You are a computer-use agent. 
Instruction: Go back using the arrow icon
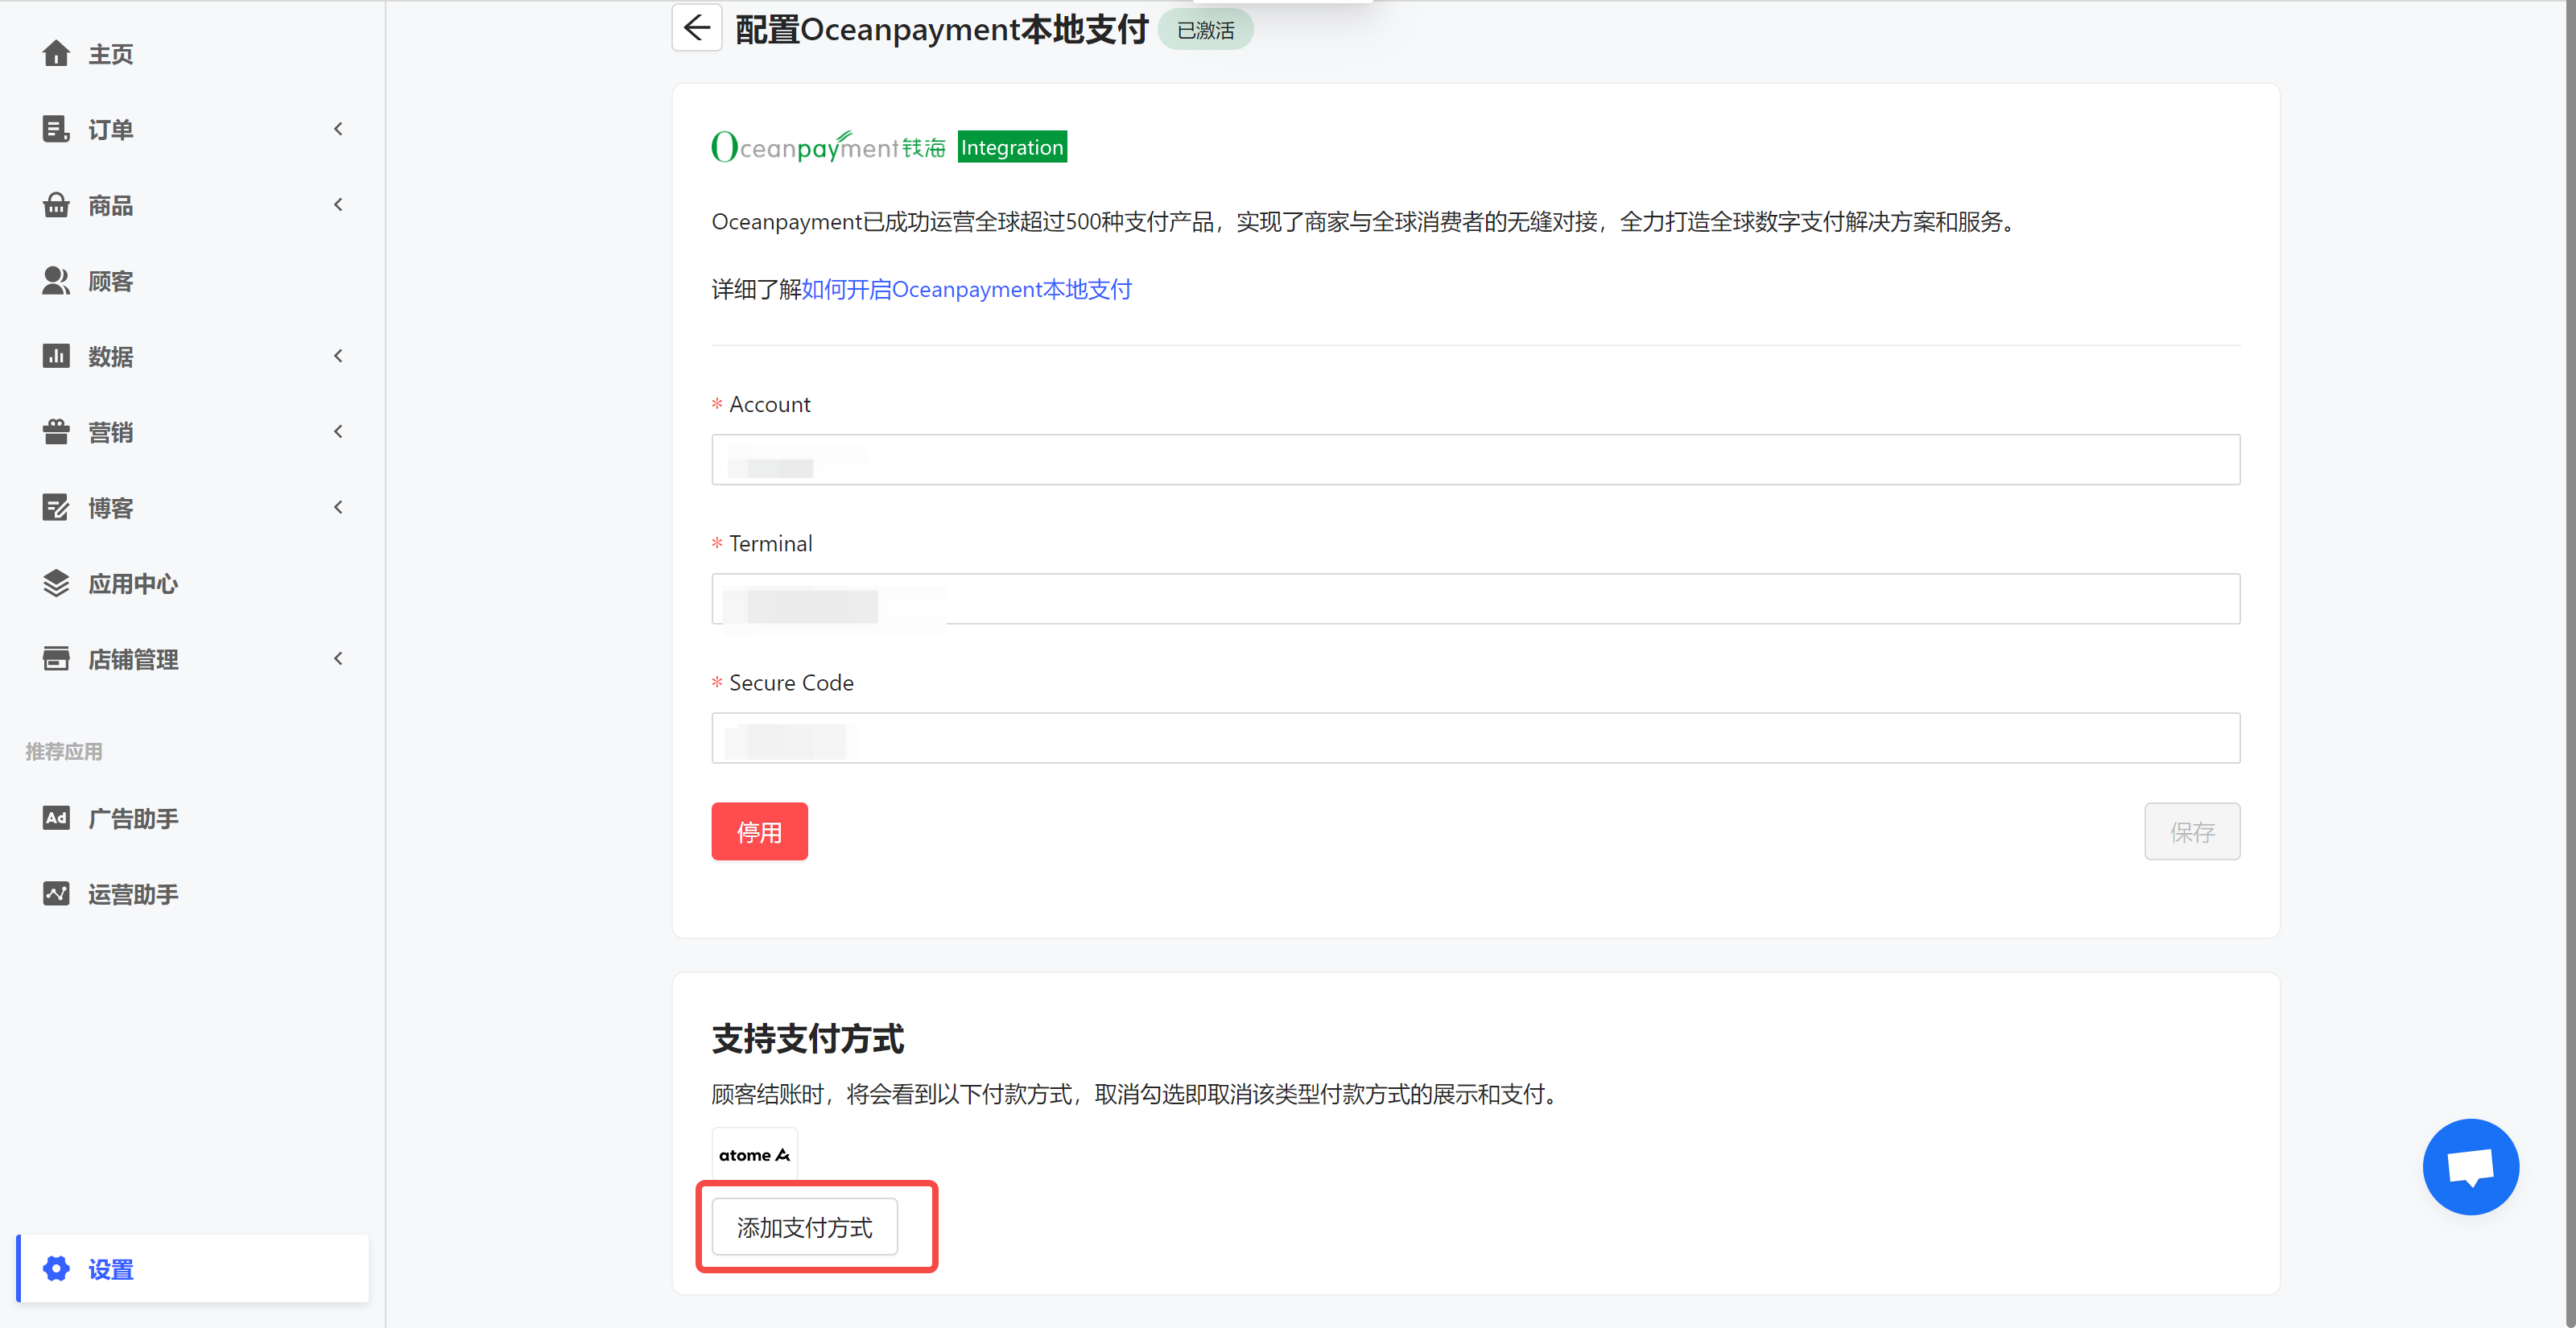click(697, 28)
